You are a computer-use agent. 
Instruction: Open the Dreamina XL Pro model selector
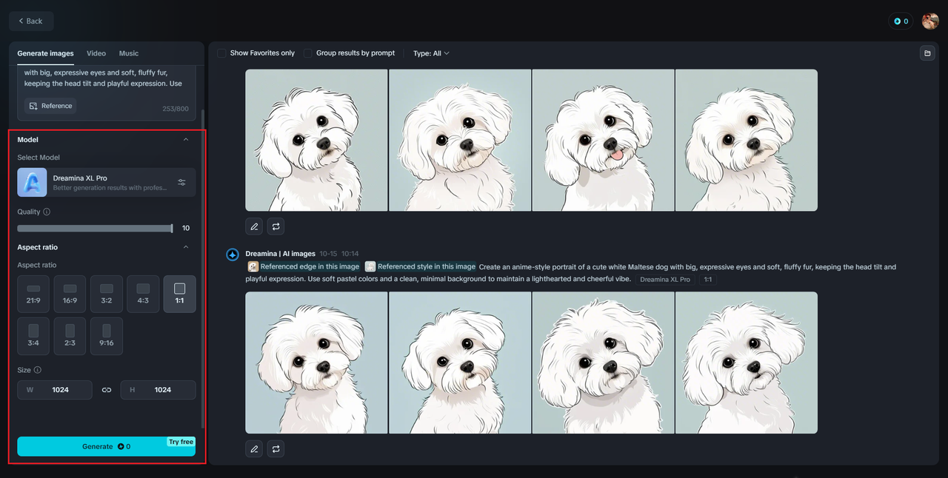(107, 182)
